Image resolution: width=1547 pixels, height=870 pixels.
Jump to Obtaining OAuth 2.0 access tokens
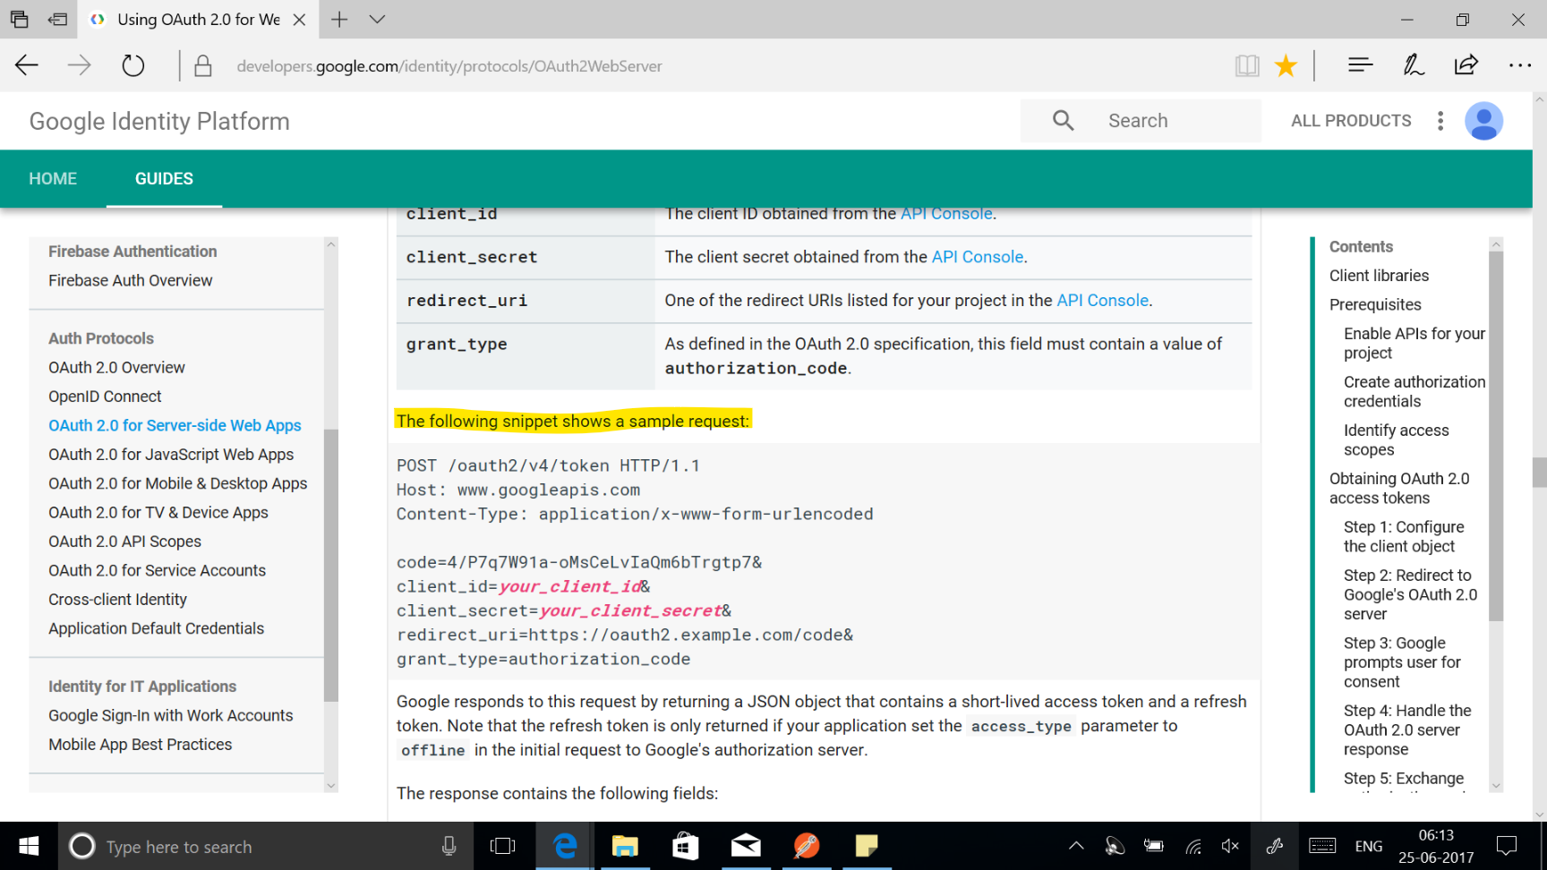click(1399, 488)
